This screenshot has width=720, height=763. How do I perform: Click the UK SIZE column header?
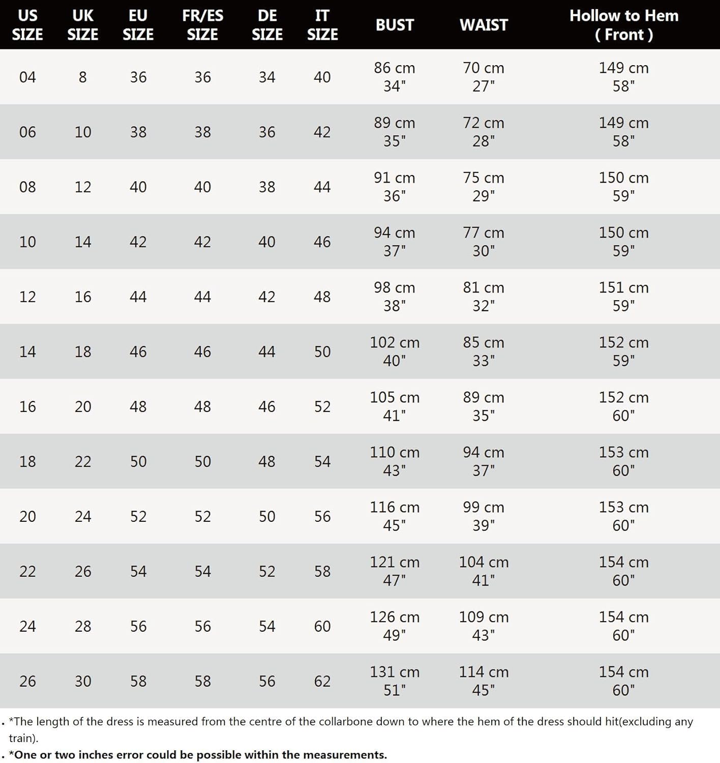click(x=83, y=25)
